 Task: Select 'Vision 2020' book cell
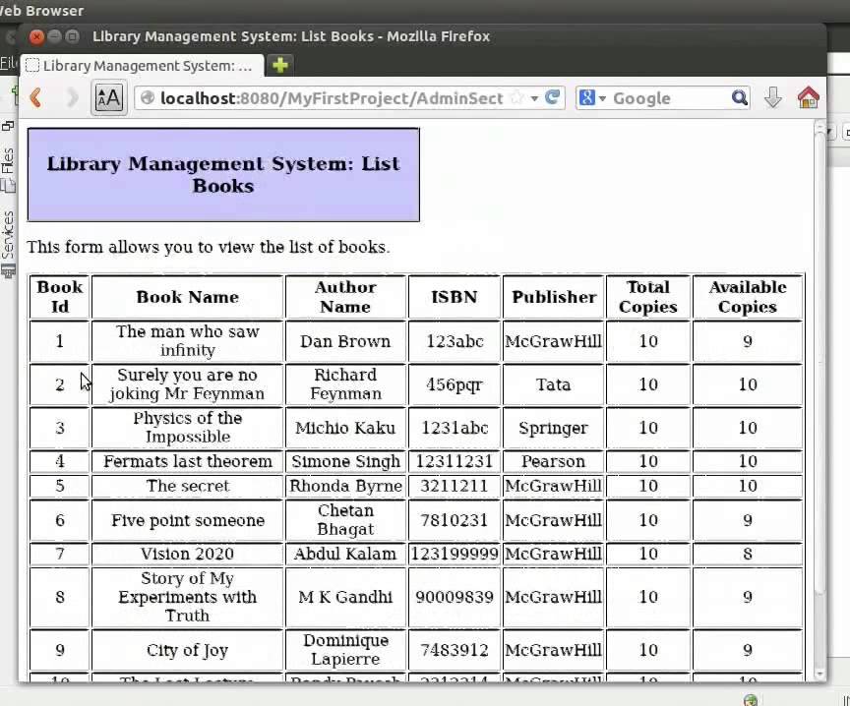188,554
